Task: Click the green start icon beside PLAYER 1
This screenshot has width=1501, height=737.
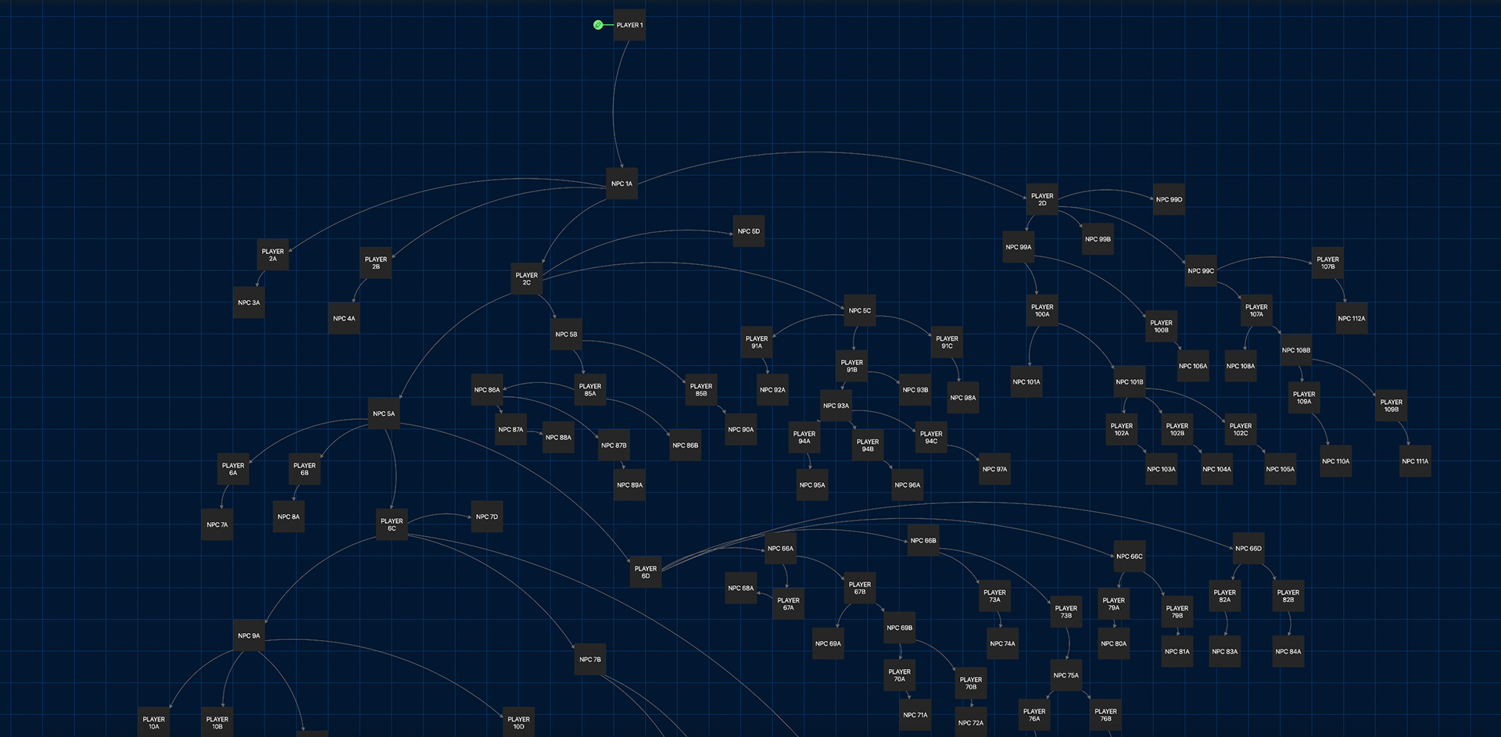Action: [598, 25]
